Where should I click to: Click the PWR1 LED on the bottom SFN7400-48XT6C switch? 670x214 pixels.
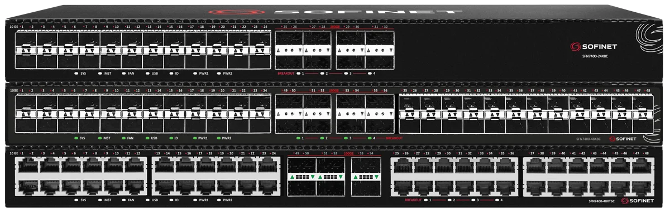click(194, 200)
